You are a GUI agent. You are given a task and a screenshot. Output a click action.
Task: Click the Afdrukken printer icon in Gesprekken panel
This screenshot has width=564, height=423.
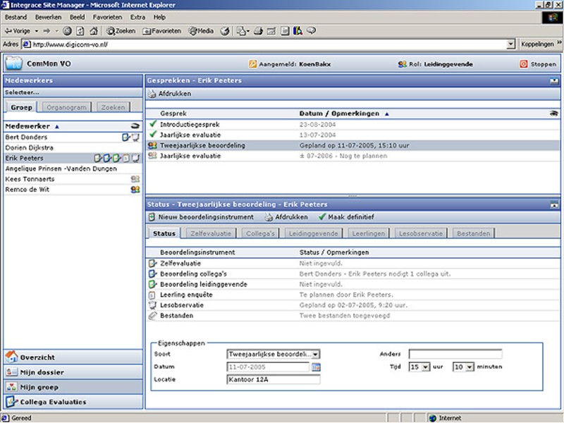(152, 94)
